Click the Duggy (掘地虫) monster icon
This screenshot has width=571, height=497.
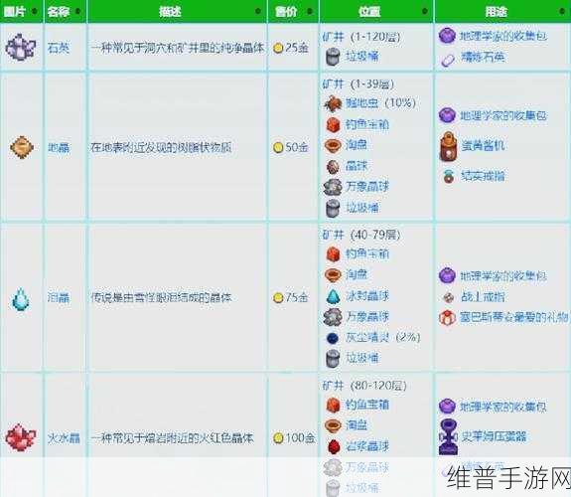333,103
